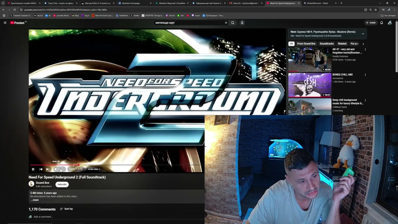Open the Sound Box channel name link
This screenshot has height=224, width=398.
pos(43,183)
